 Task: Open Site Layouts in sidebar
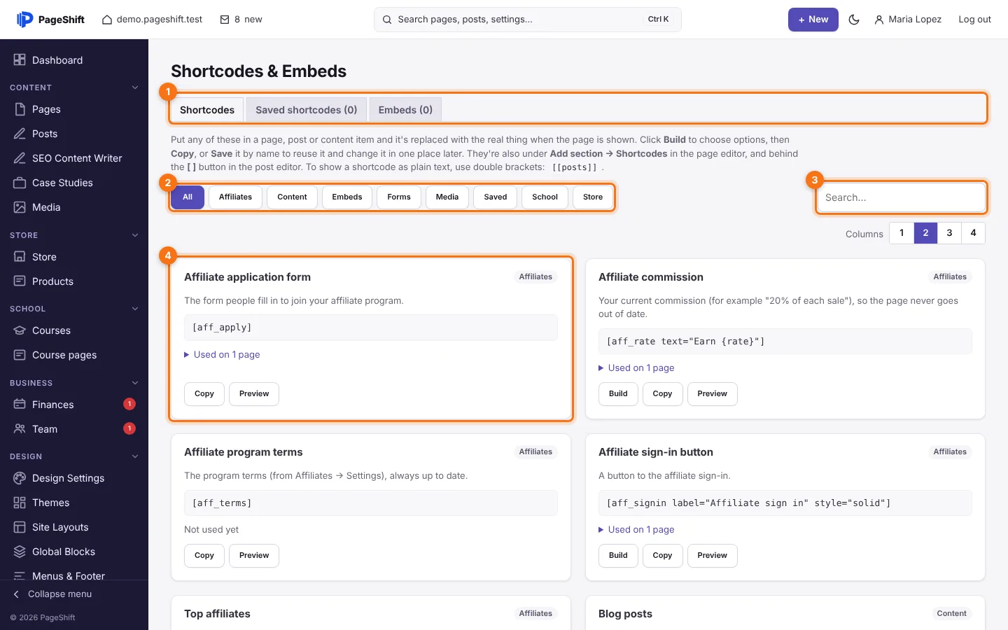click(74, 527)
